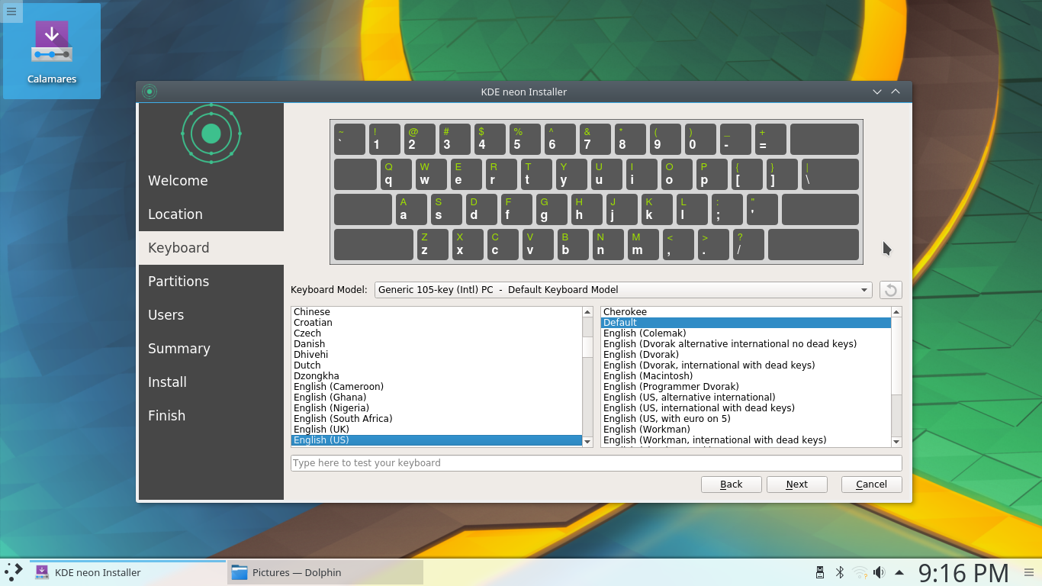
Task: Select English (Colemak) variant
Action: 746,333
